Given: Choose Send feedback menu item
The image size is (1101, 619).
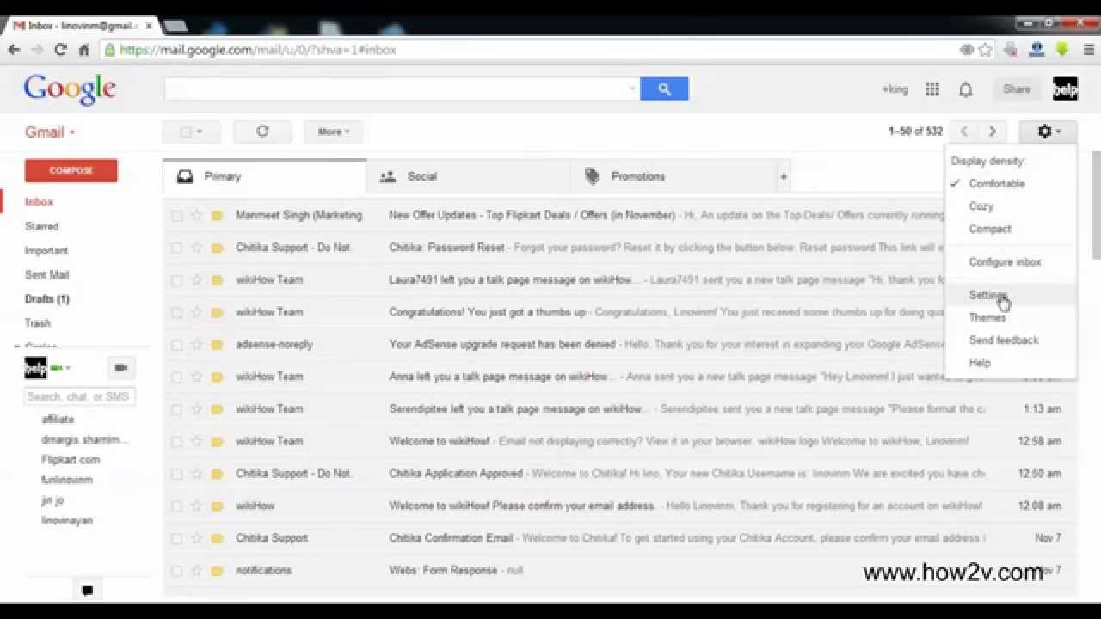Looking at the screenshot, I should coord(1010,340).
